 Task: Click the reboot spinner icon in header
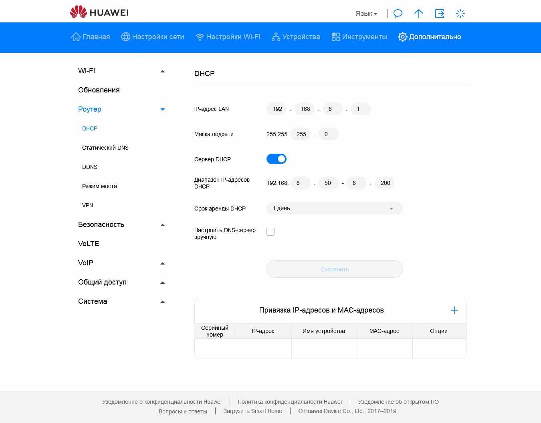click(x=460, y=14)
